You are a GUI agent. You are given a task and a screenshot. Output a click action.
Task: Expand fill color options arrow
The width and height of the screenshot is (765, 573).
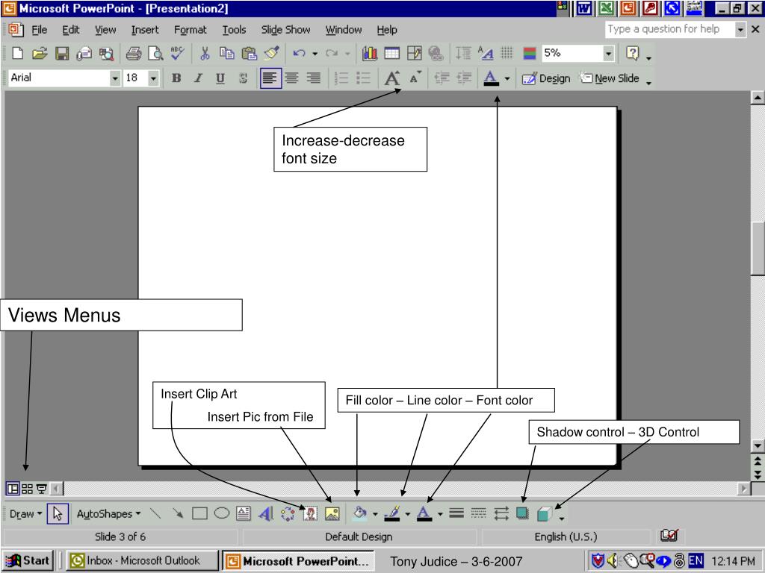(x=375, y=514)
